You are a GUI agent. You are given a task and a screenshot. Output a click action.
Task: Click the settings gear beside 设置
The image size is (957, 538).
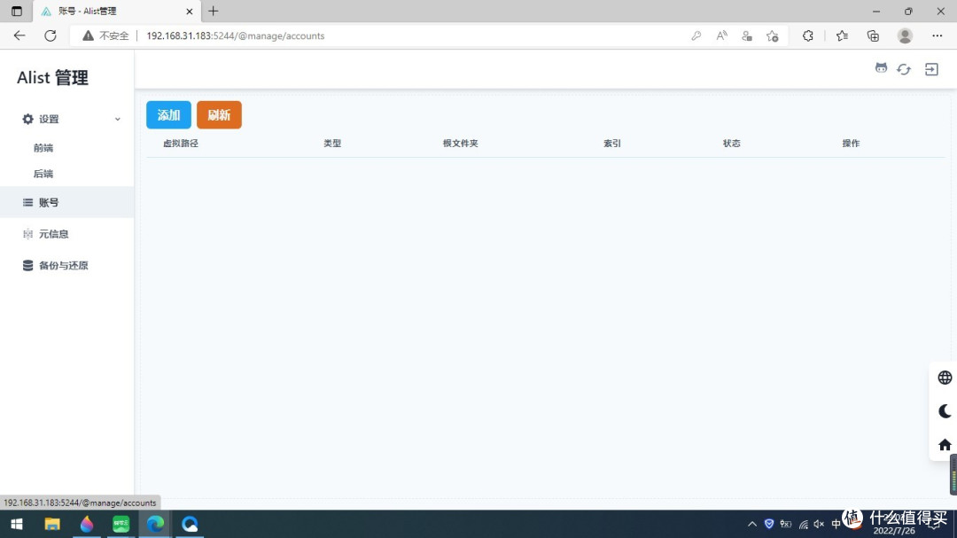(x=25, y=118)
